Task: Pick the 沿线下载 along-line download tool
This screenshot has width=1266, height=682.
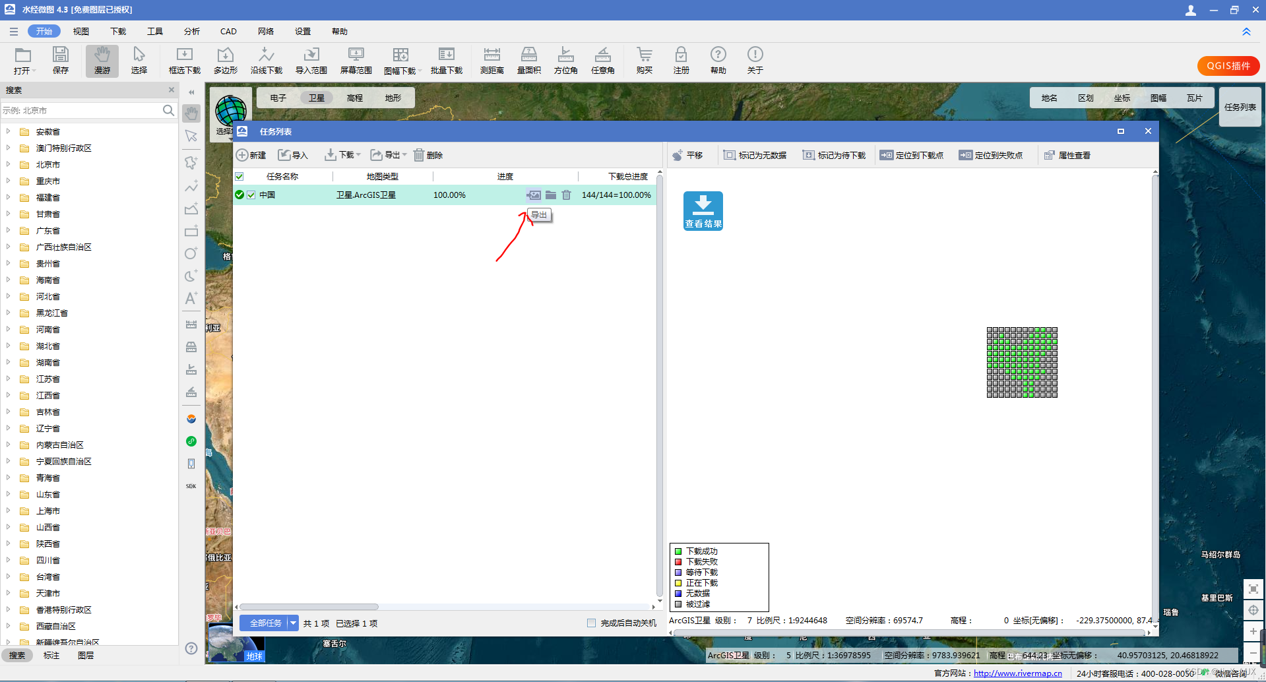Action: 267,61
